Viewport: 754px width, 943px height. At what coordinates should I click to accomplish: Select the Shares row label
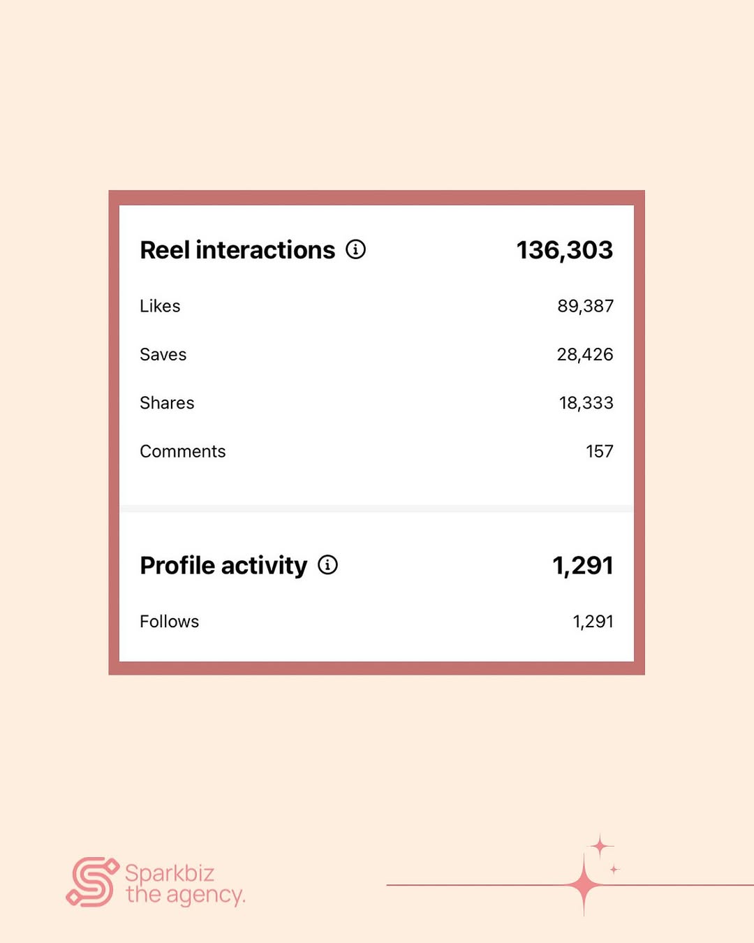coord(167,403)
